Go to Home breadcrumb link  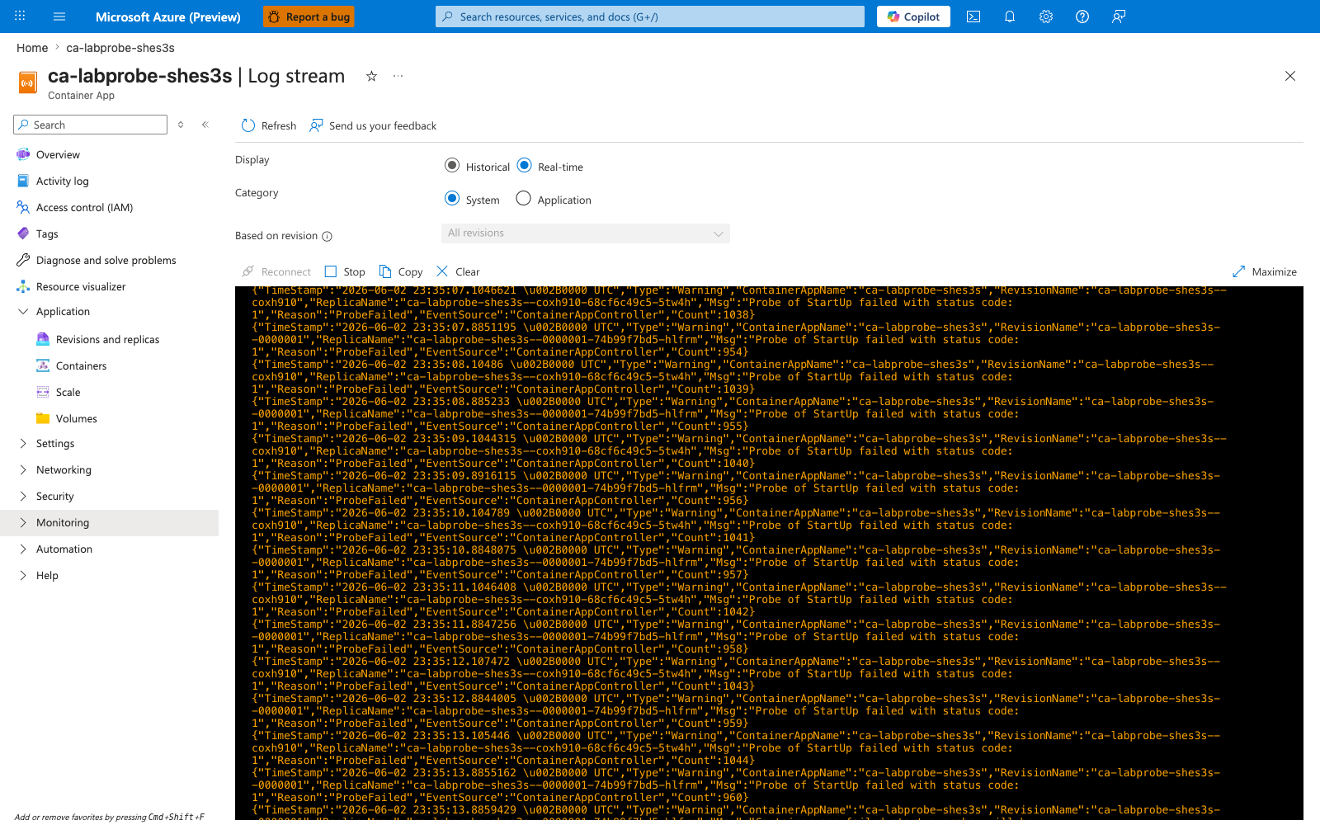pos(32,48)
